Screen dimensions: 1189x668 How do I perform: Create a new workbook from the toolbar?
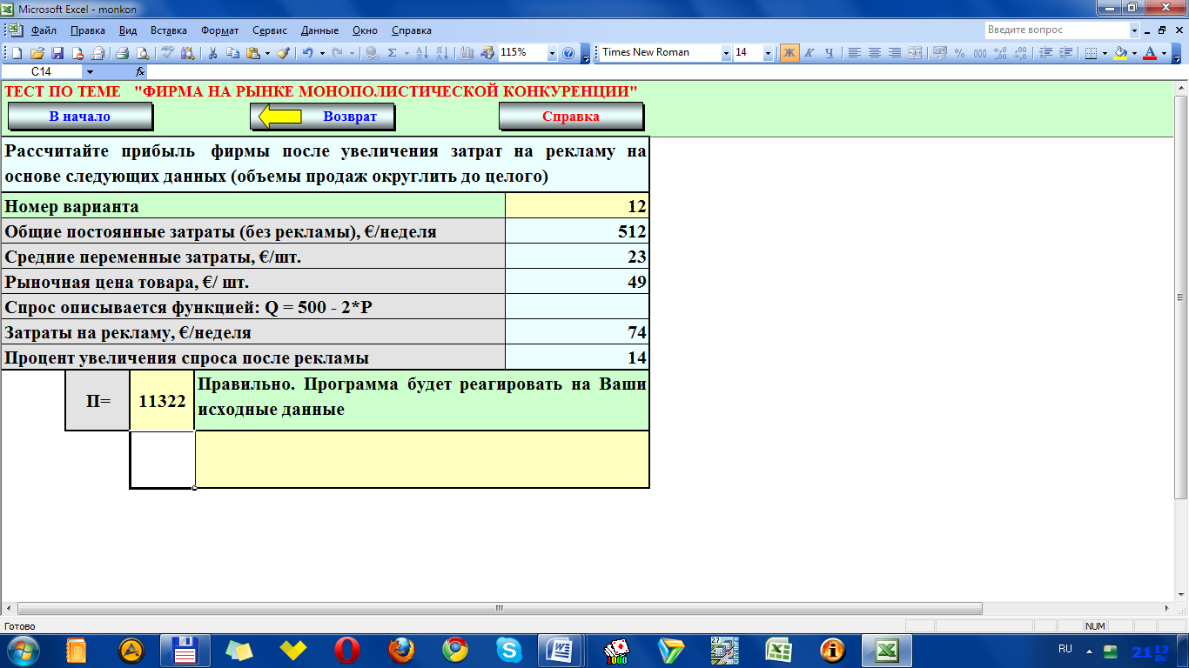[17, 53]
